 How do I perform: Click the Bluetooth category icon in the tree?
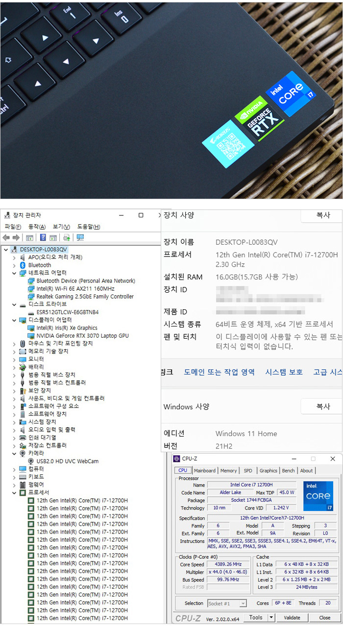click(x=23, y=265)
